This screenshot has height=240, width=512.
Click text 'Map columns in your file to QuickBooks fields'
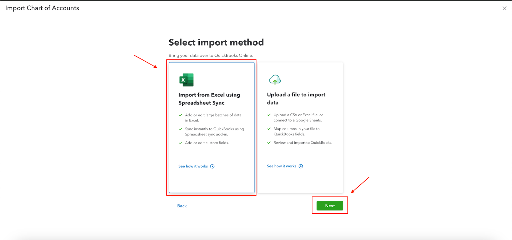pos(297,131)
